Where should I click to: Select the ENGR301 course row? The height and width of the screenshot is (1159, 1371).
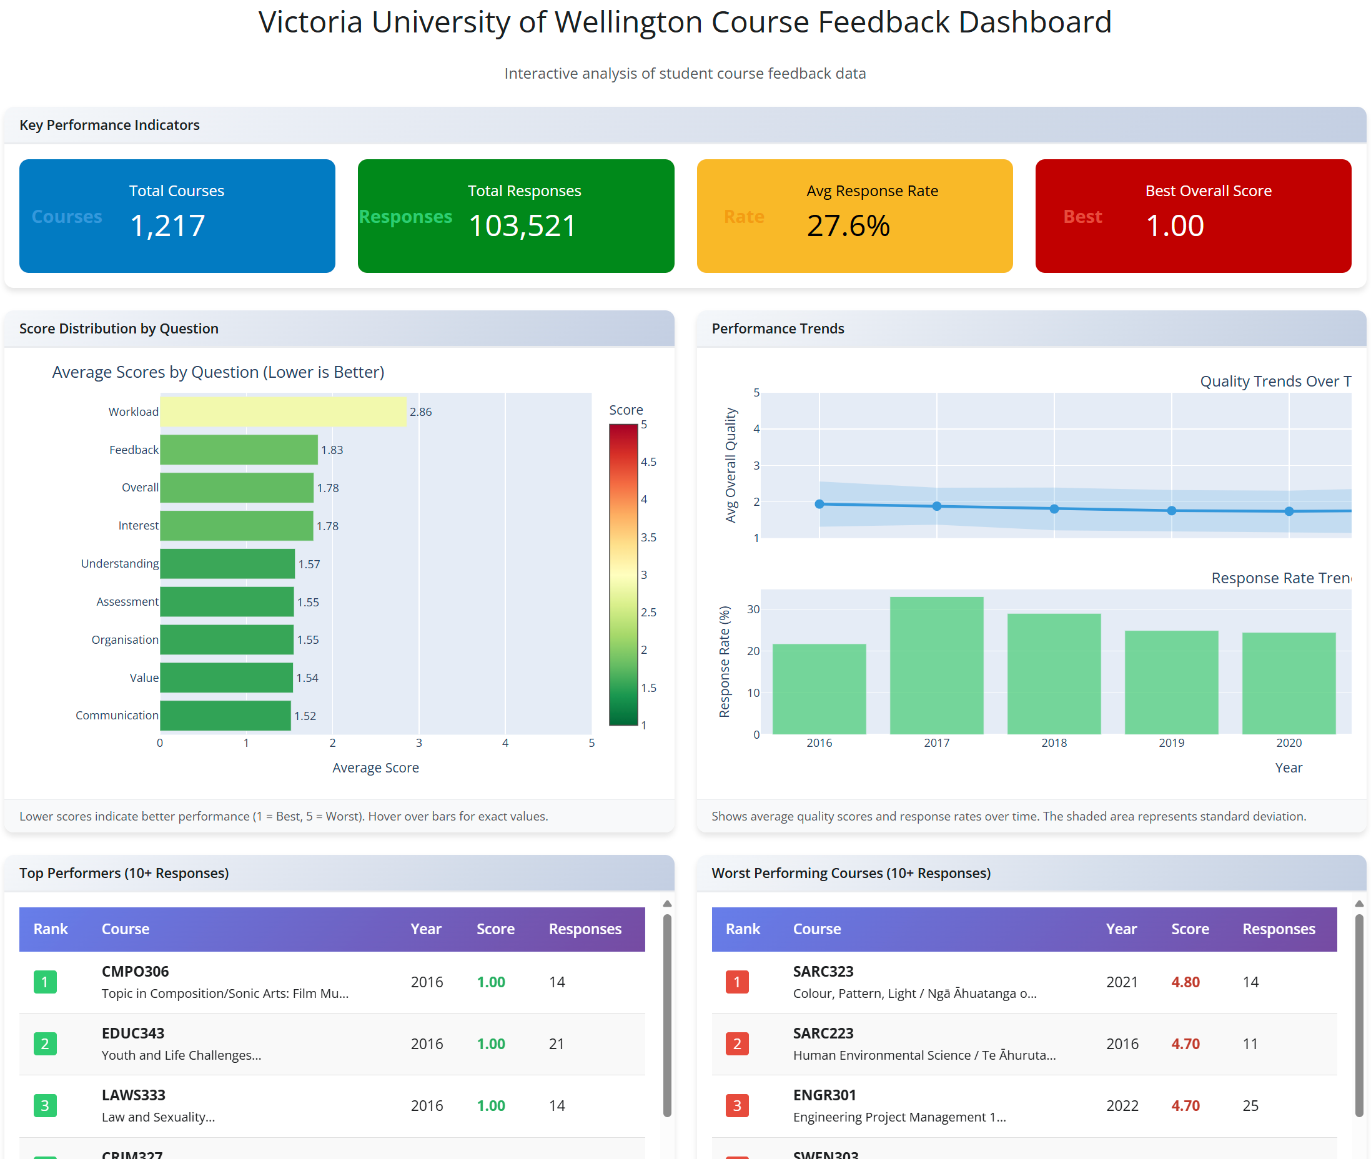pos(1024,1106)
